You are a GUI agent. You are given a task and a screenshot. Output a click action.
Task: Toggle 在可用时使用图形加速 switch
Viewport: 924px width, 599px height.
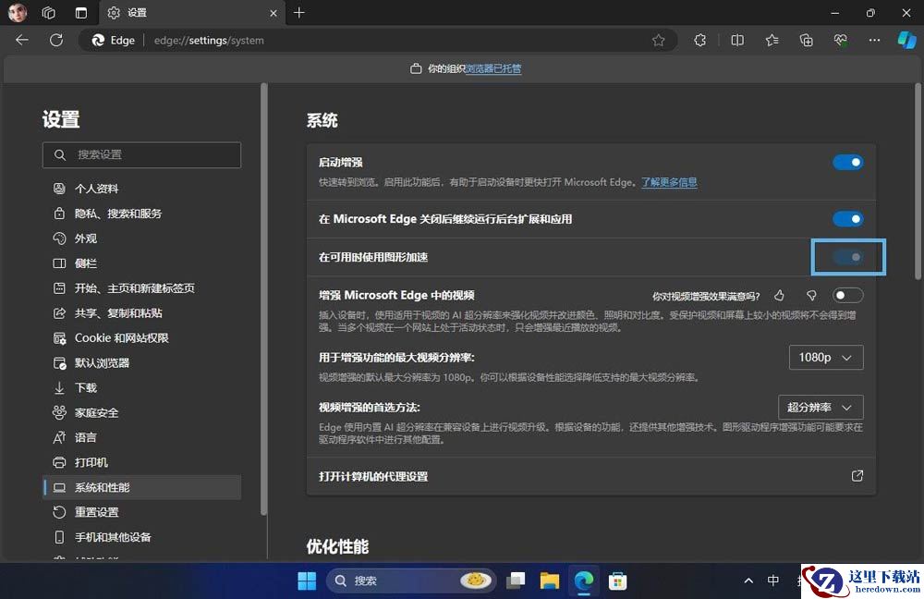coord(848,257)
